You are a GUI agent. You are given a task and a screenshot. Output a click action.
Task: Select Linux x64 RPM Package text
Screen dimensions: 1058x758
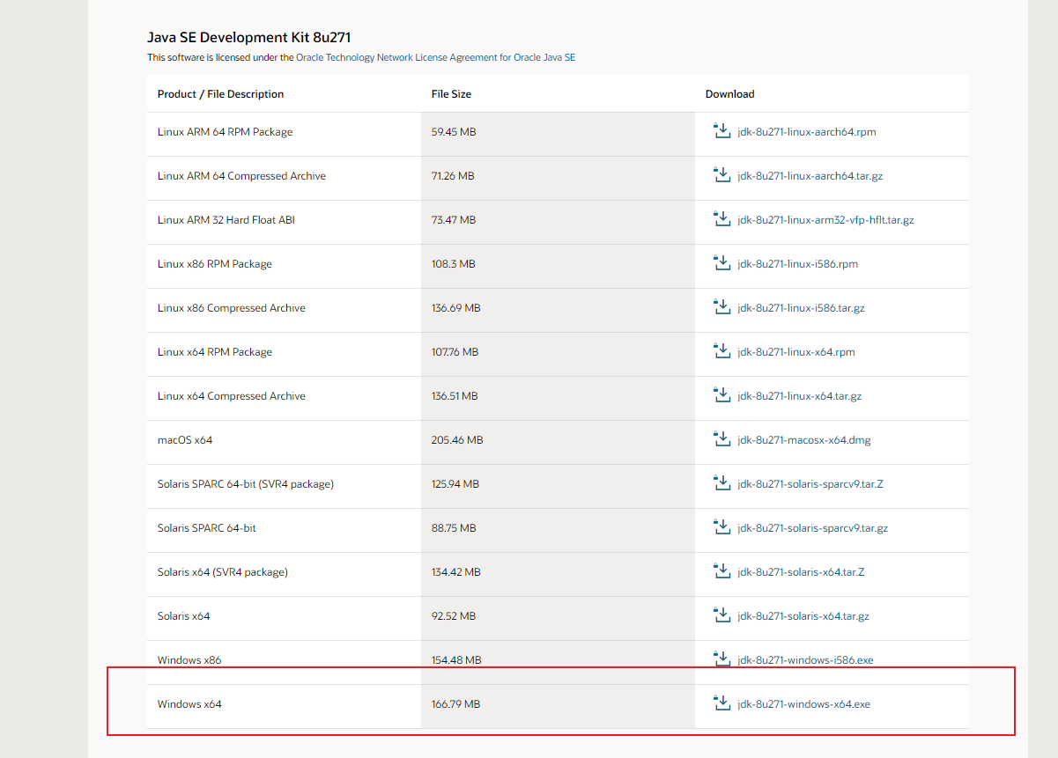point(215,352)
